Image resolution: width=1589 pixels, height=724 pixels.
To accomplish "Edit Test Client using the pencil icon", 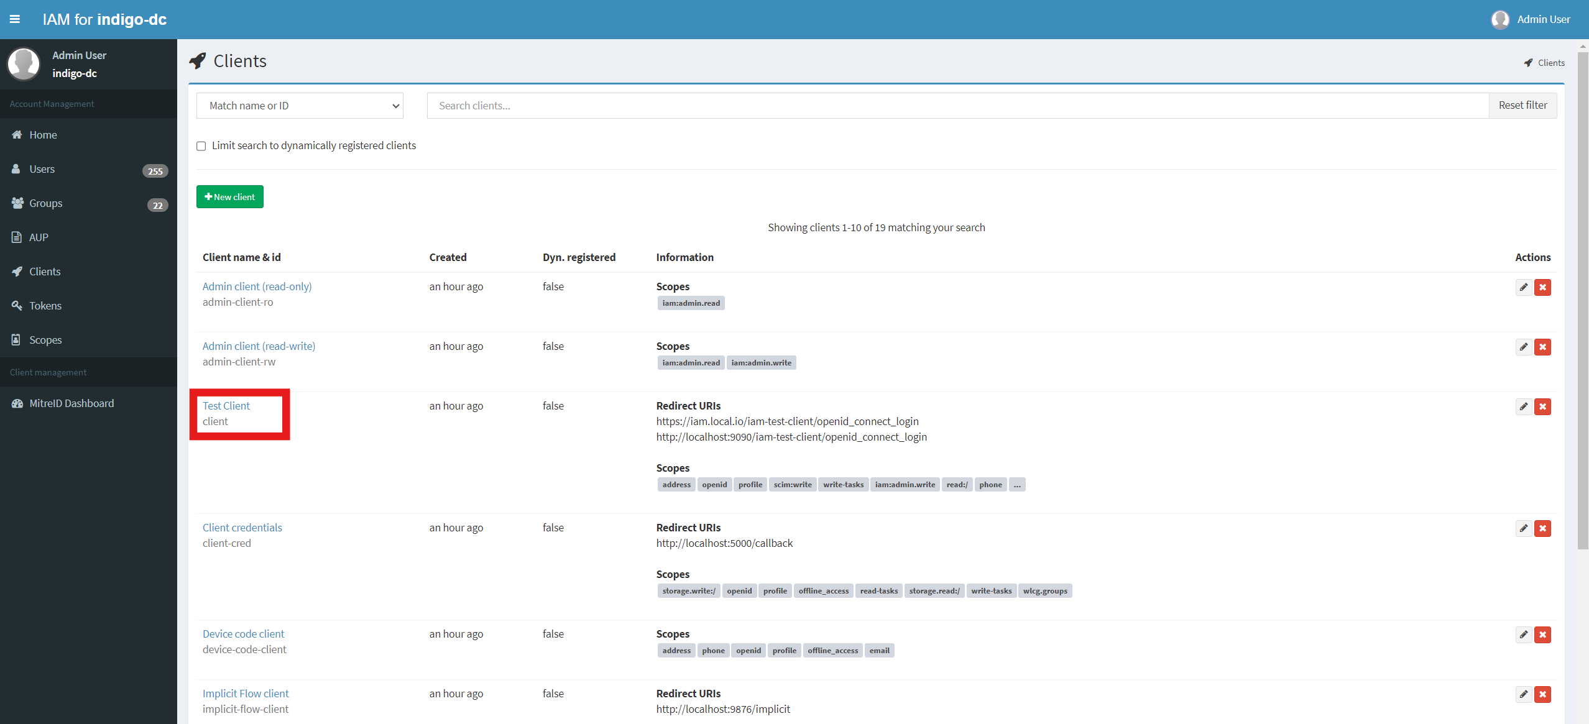I will click(1523, 406).
